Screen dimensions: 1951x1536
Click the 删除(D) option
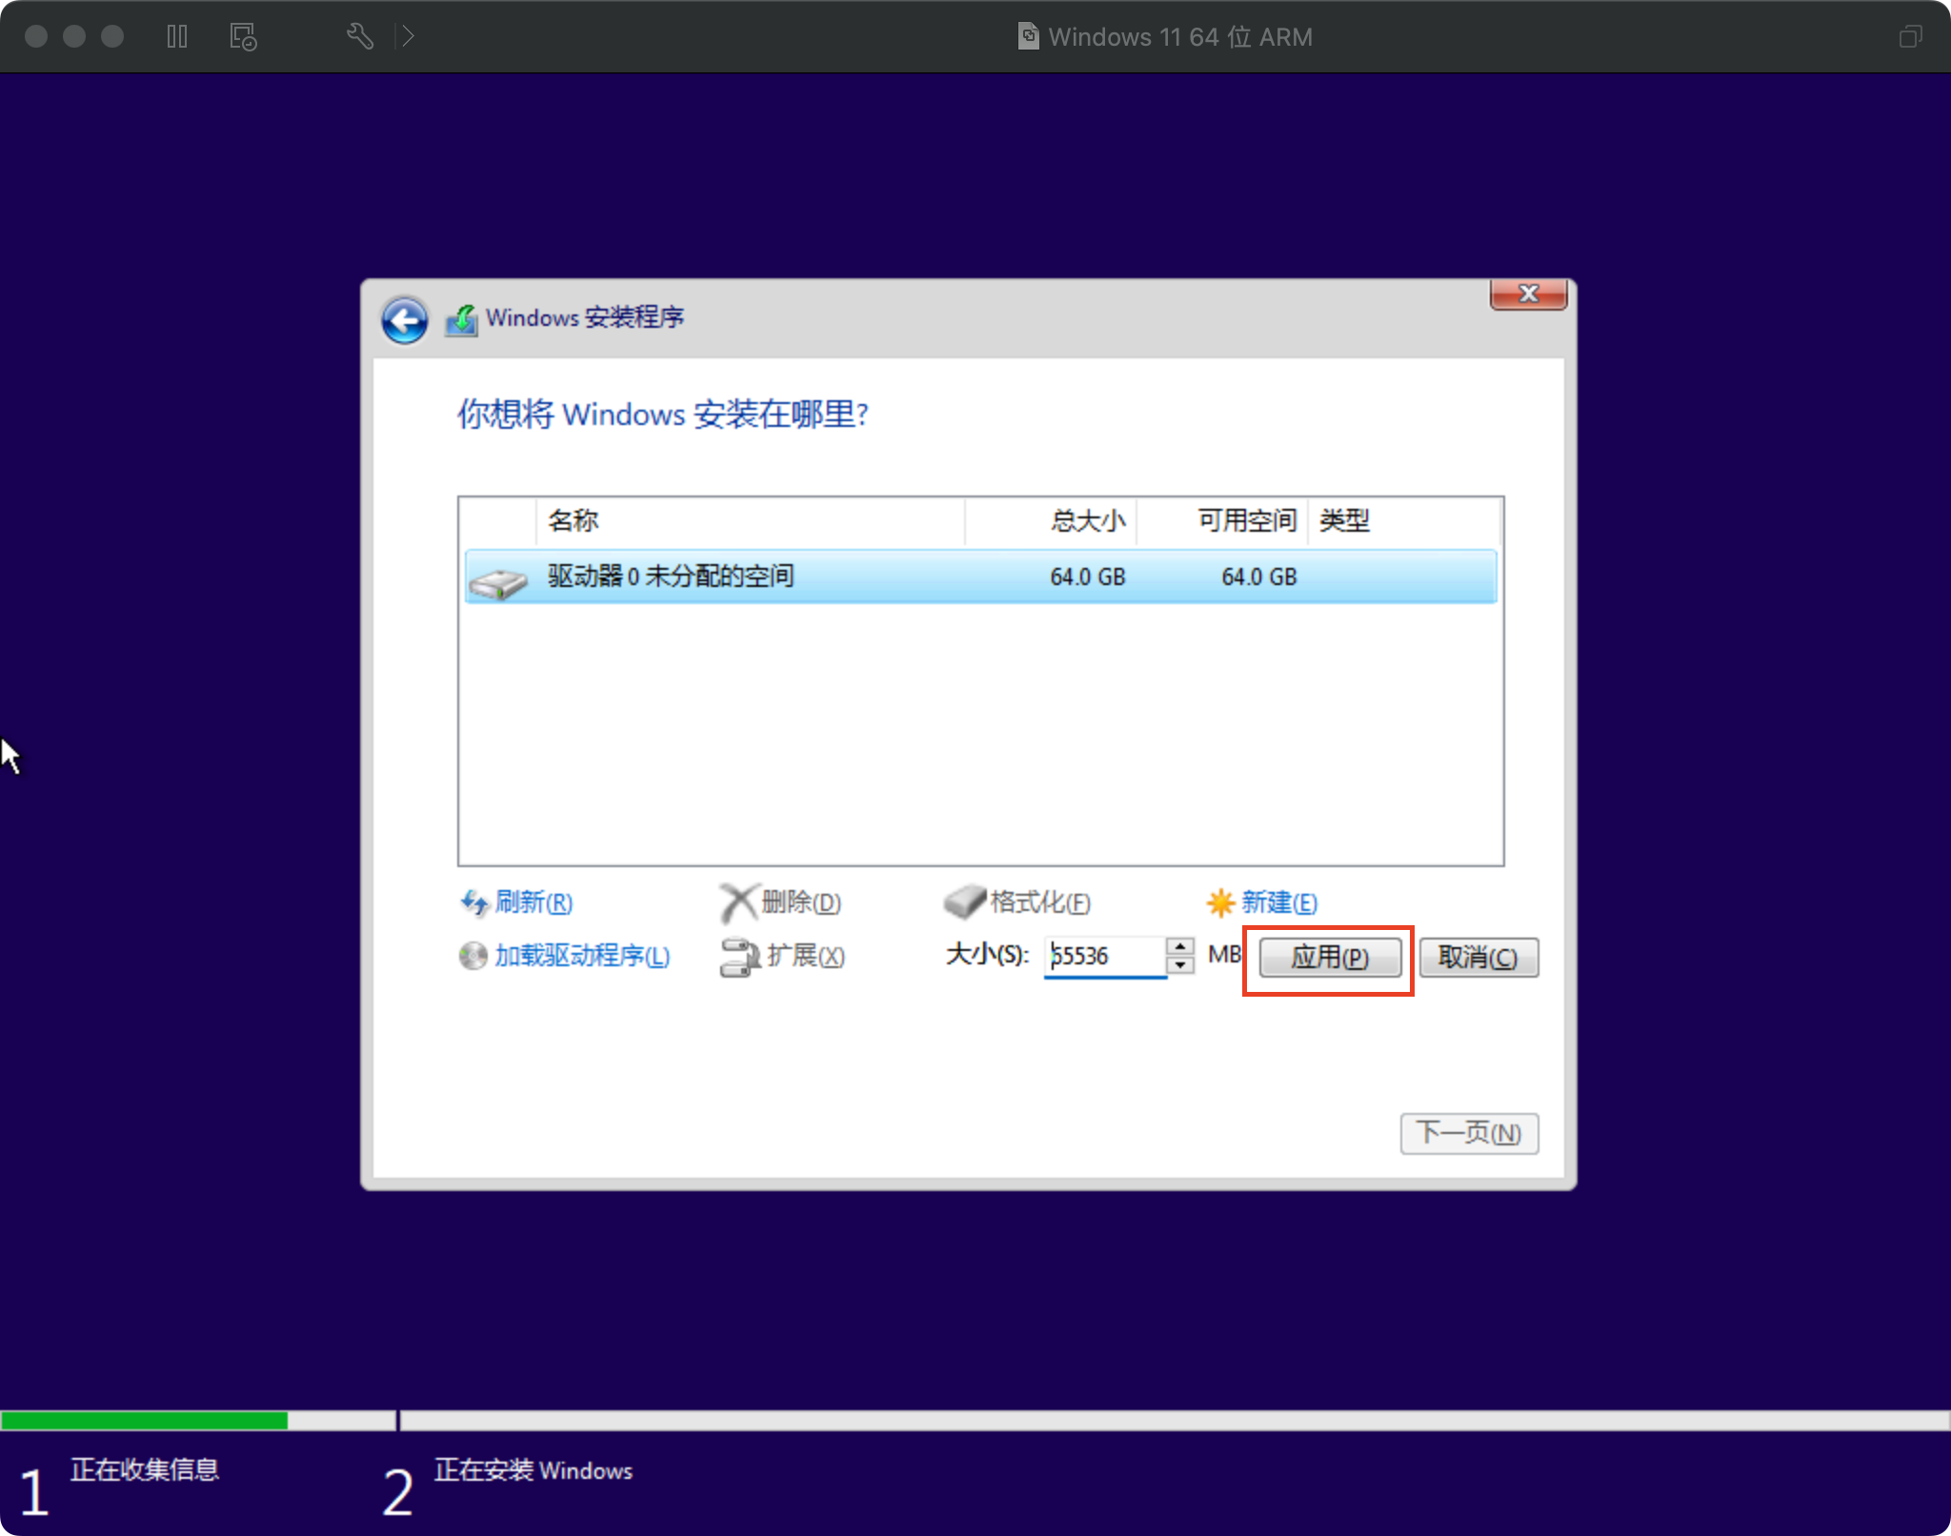click(801, 901)
